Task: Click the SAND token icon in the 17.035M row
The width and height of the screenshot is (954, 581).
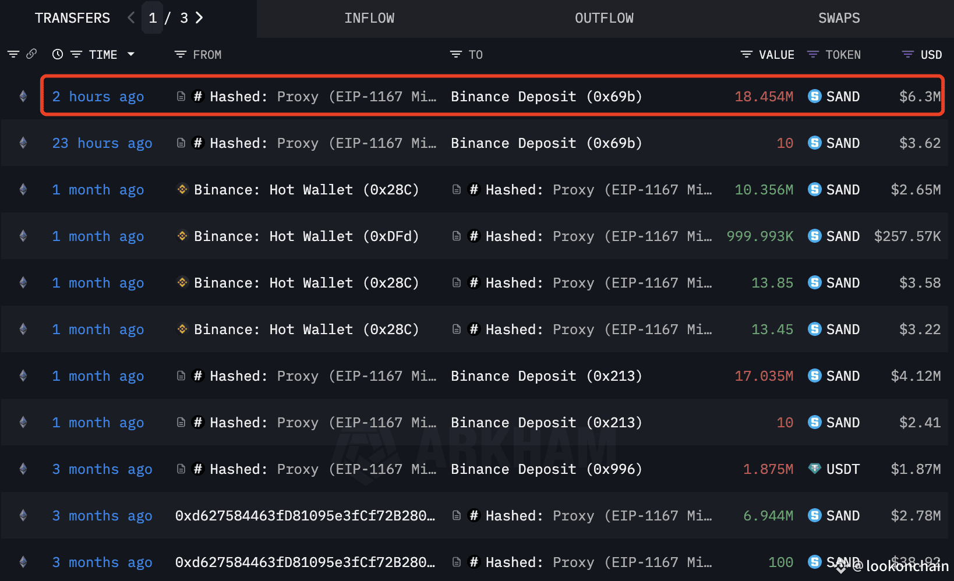Action: coord(815,375)
